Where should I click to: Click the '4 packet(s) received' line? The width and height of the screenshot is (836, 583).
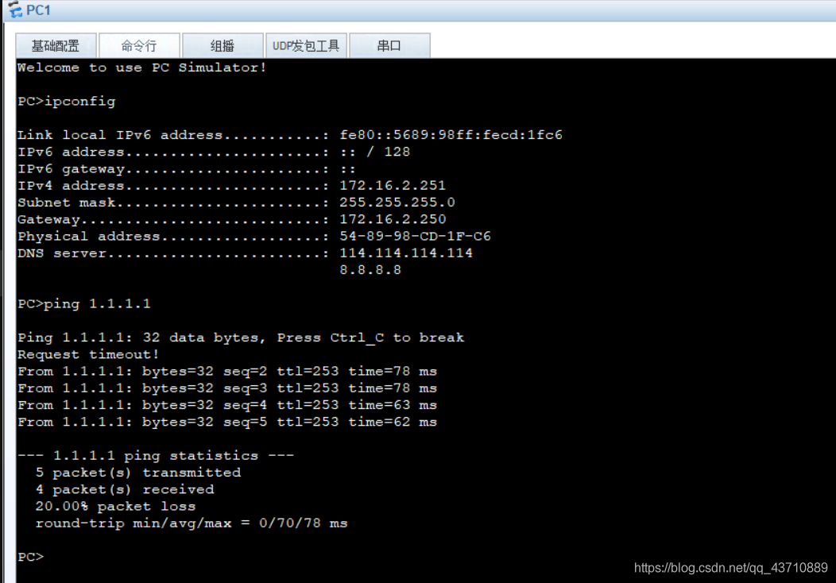click(125, 490)
